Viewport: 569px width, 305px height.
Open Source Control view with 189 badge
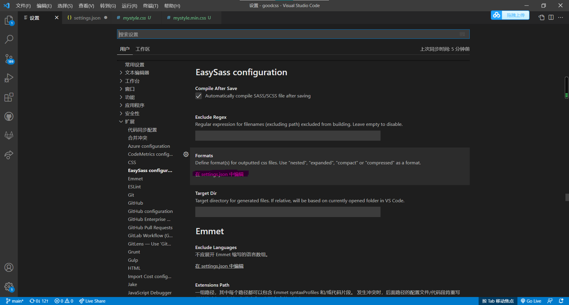[9, 59]
